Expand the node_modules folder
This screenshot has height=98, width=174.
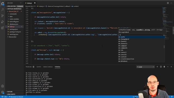click(14, 19)
